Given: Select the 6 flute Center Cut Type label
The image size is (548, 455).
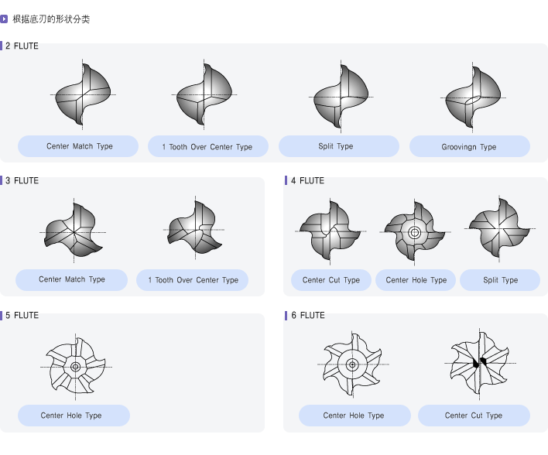Looking at the screenshot, I should click(x=474, y=416).
